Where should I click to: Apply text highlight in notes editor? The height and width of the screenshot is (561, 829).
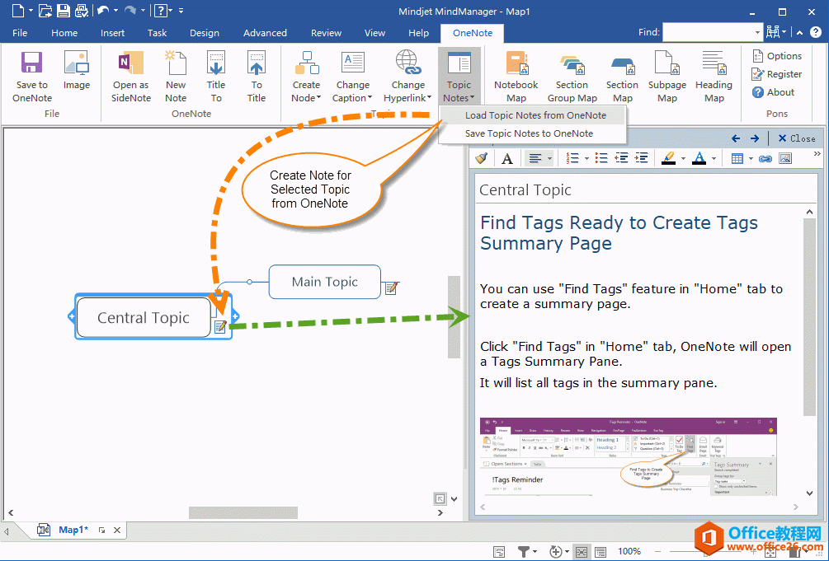668,157
